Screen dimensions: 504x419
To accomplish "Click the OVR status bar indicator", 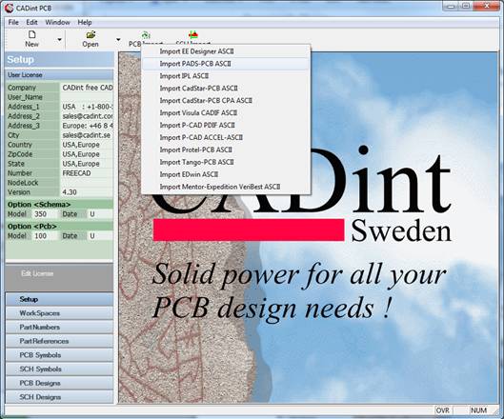I will click(x=443, y=410).
